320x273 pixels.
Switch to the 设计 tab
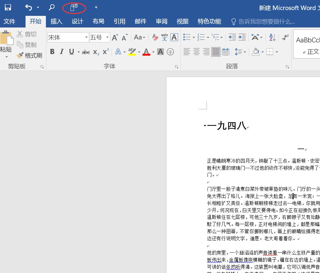pyautogui.click(x=77, y=21)
